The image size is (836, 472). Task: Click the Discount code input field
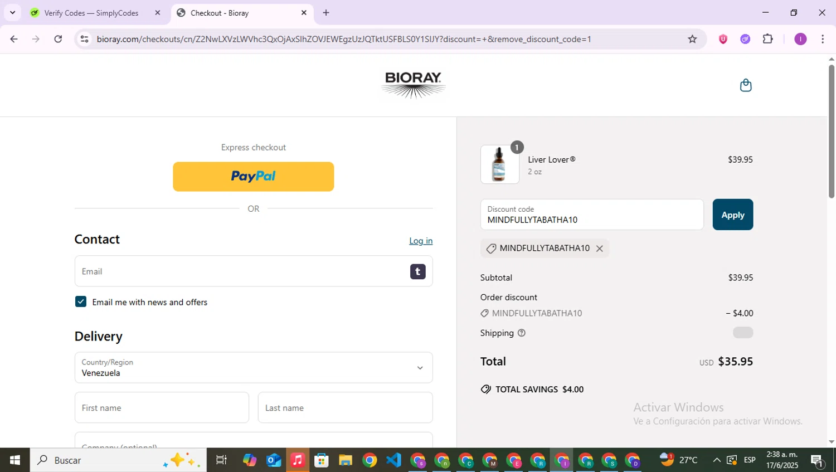point(592,215)
